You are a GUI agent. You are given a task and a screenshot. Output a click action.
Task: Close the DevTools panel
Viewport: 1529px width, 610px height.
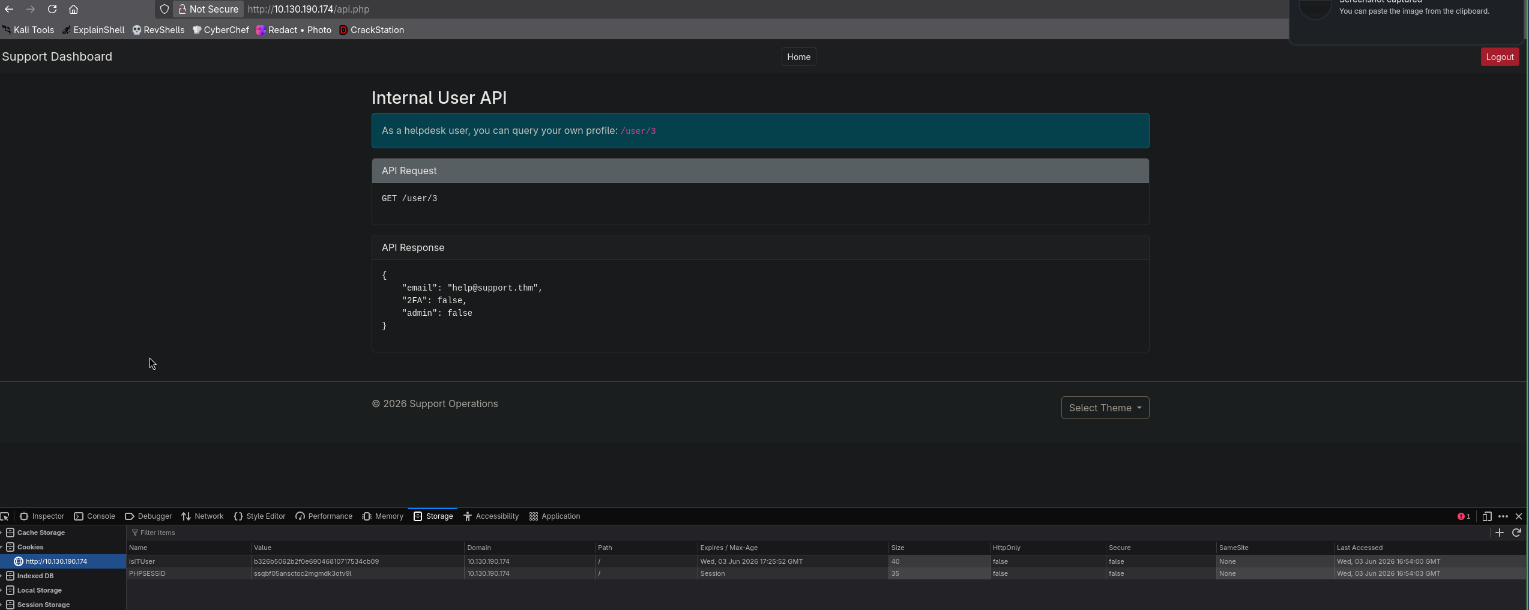pyautogui.click(x=1519, y=516)
